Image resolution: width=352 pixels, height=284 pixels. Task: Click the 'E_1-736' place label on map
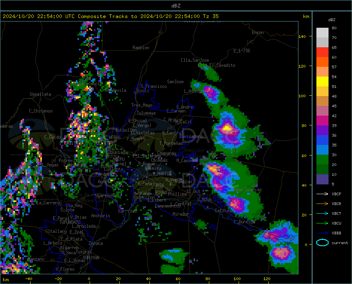[242, 51]
